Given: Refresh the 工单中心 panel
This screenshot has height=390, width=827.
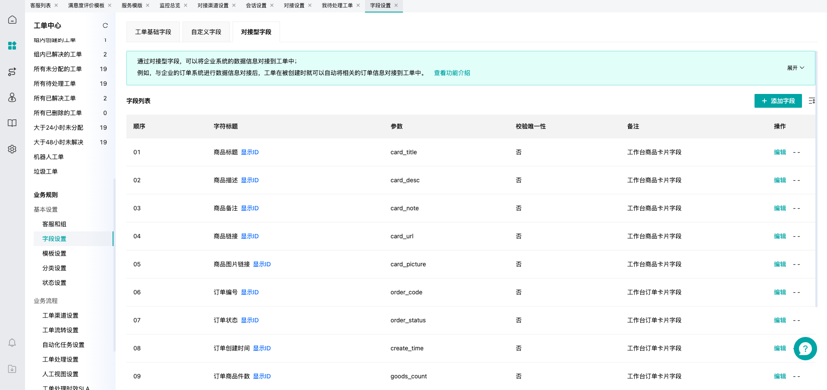Looking at the screenshot, I should [x=105, y=25].
